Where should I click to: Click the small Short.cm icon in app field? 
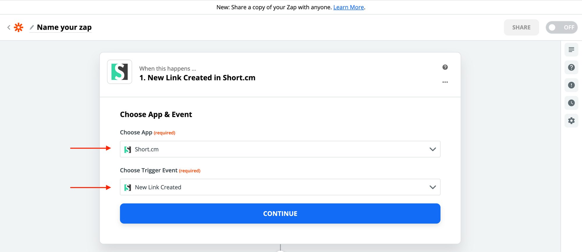[x=128, y=149]
